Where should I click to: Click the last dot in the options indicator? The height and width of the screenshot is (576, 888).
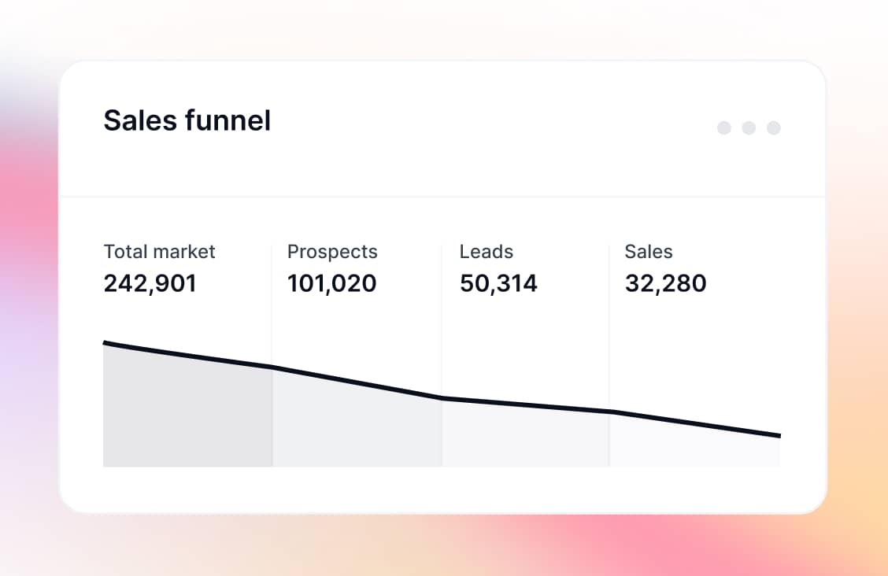click(774, 127)
